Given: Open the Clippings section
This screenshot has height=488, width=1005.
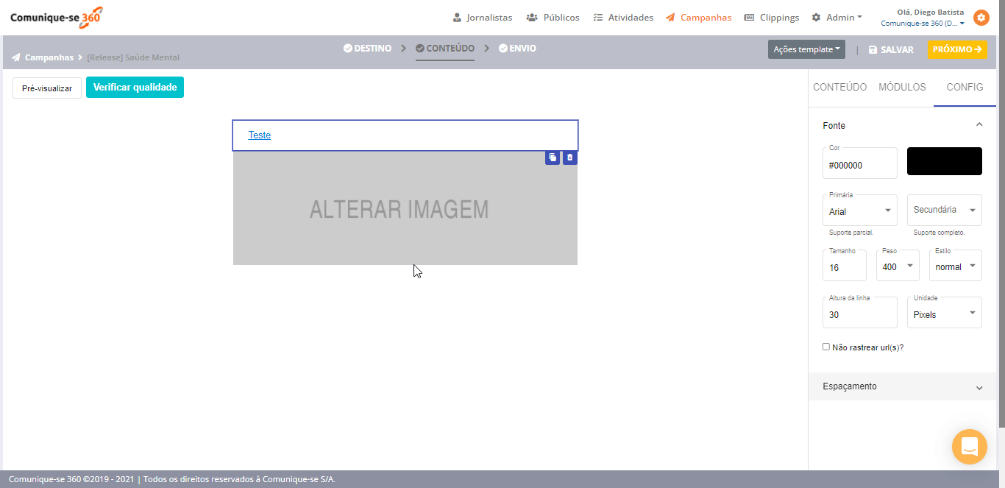Looking at the screenshot, I should (x=771, y=18).
